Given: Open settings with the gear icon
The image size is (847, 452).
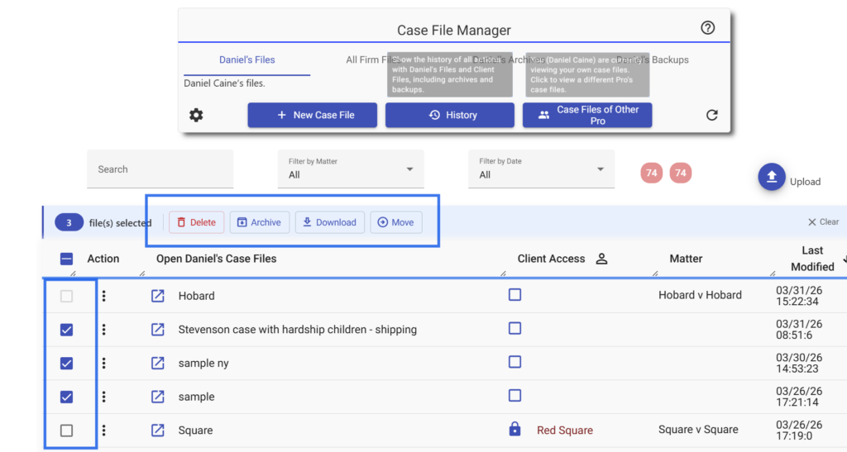Looking at the screenshot, I should pos(196,115).
